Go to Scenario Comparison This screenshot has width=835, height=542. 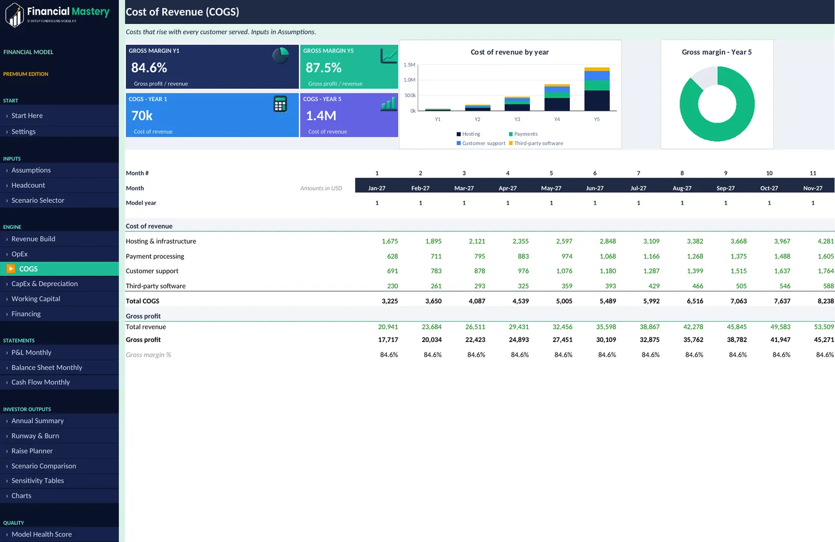click(59, 466)
